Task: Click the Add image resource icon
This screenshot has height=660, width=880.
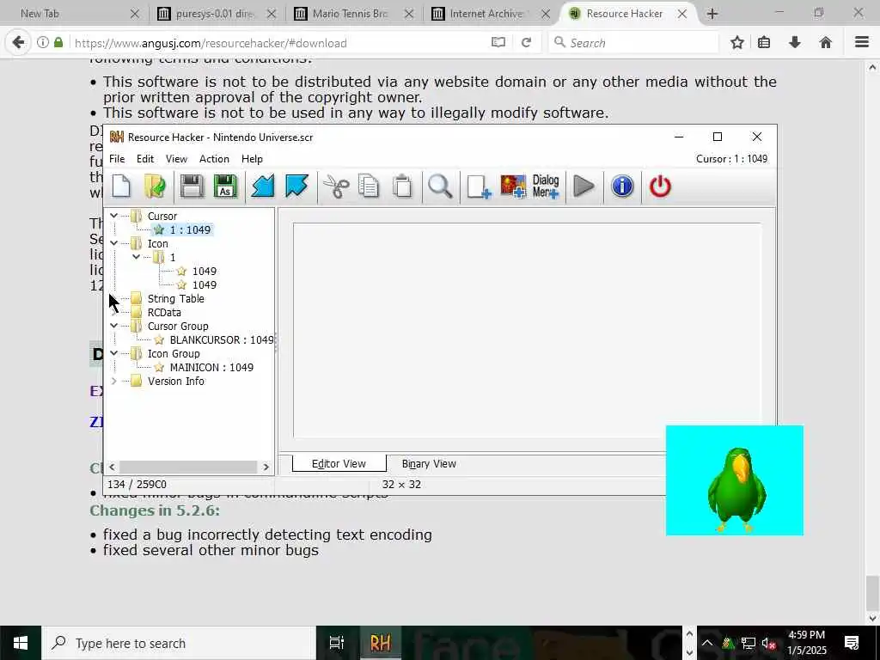Action: [x=513, y=186]
